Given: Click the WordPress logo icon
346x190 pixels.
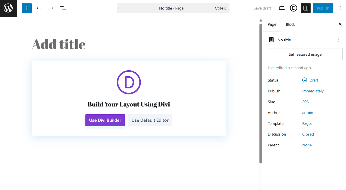Looking at the screenshot, I should 8,8.
